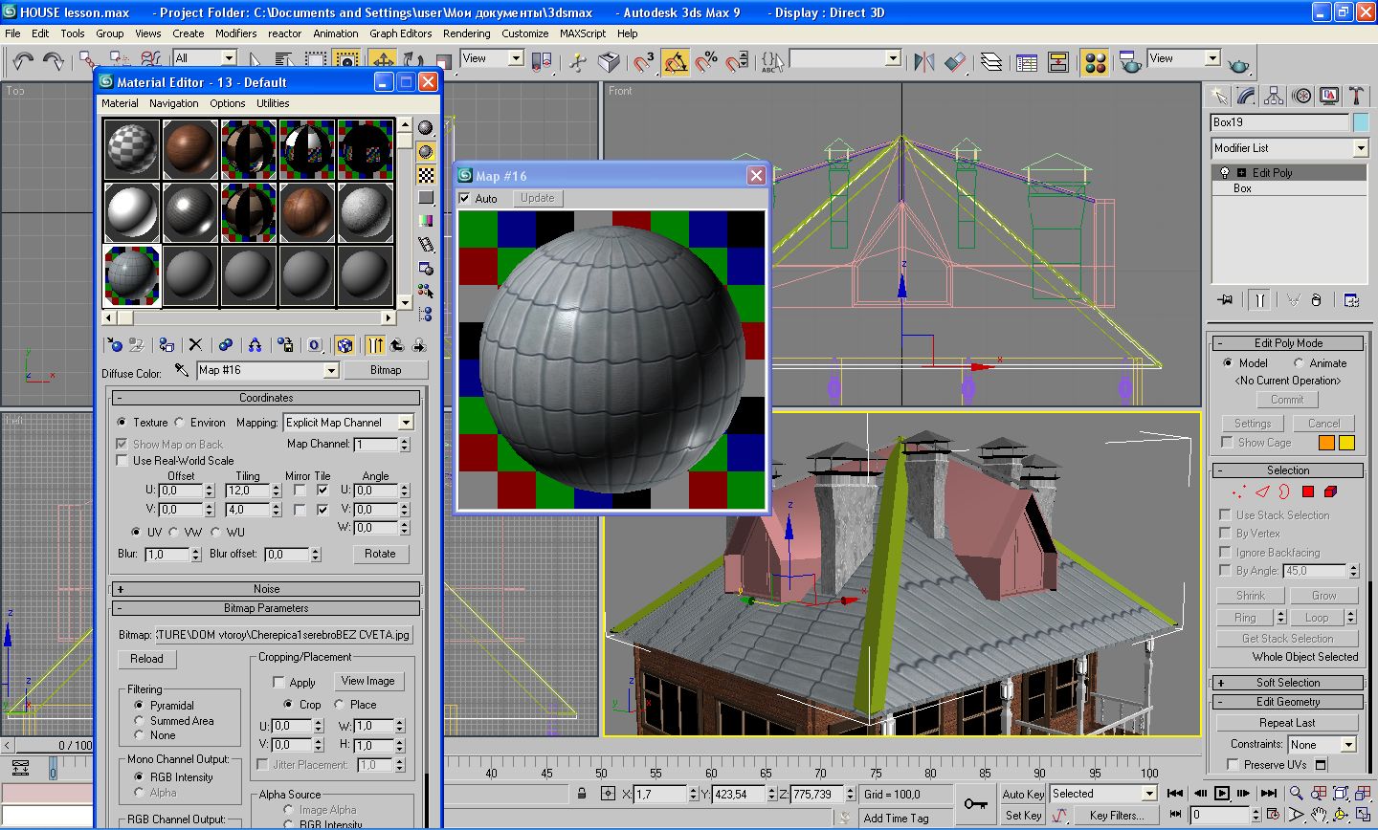Toggle the 3D Snaps magnet icon
Image resolution: width=1378 pixels, height=830 pixels.
644,62
